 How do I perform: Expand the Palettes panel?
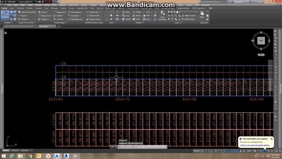(8, 23)
